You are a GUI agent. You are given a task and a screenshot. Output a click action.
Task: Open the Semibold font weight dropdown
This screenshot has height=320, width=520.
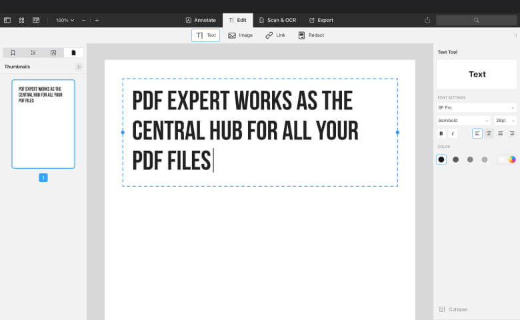(463, 121)
